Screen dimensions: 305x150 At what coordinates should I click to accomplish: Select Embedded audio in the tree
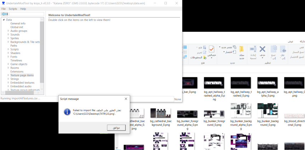coord(21,86)
